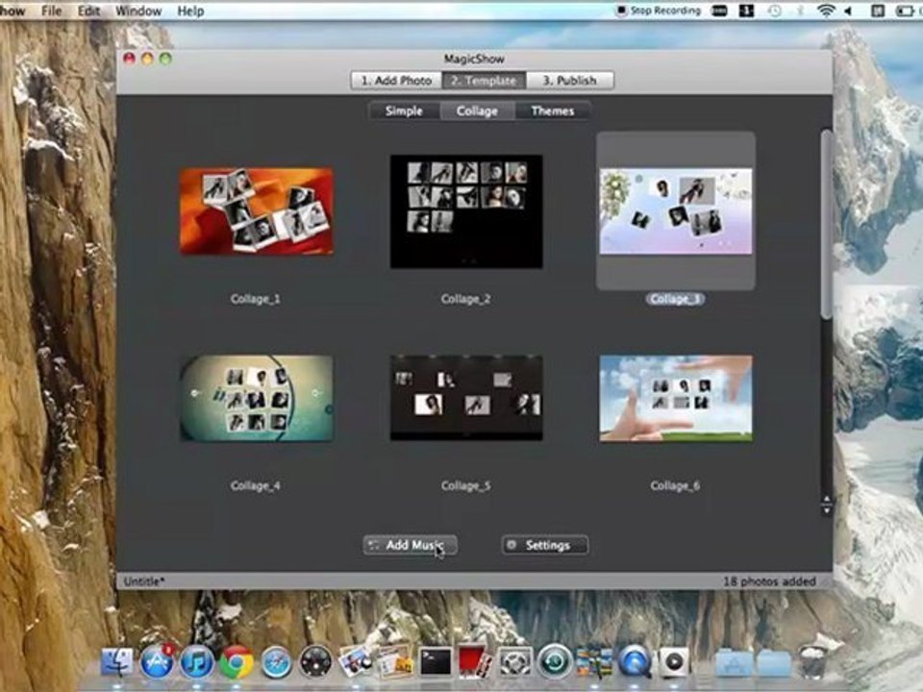Open the white play-button app in Dock

[x=675, y=662]
